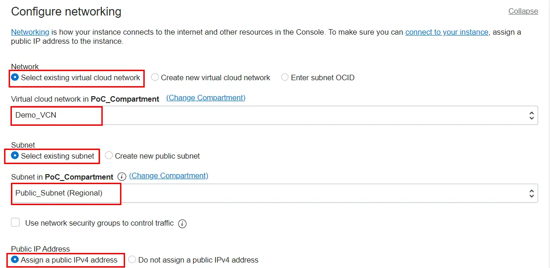Screen dimensions: 550x268
Task: Select Assign a public IPv4 address
Action: 15,260
